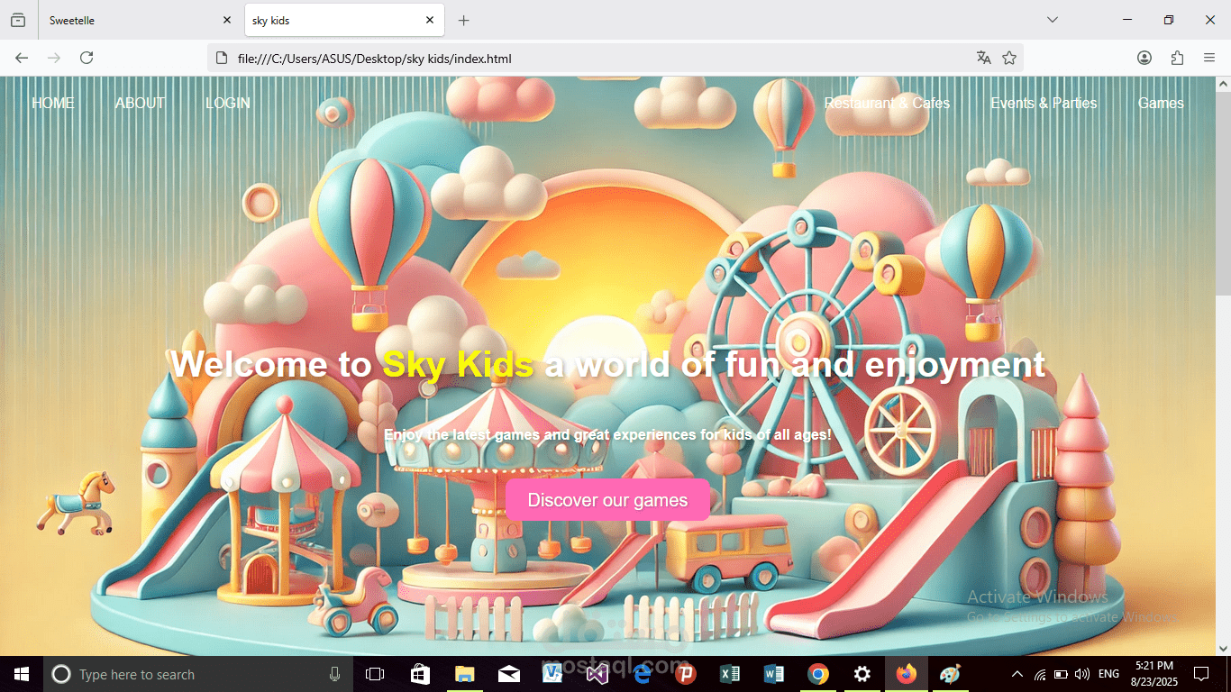Open the Firefox account icon
Screen dimensions: 1231x692
pos(1144,58)
